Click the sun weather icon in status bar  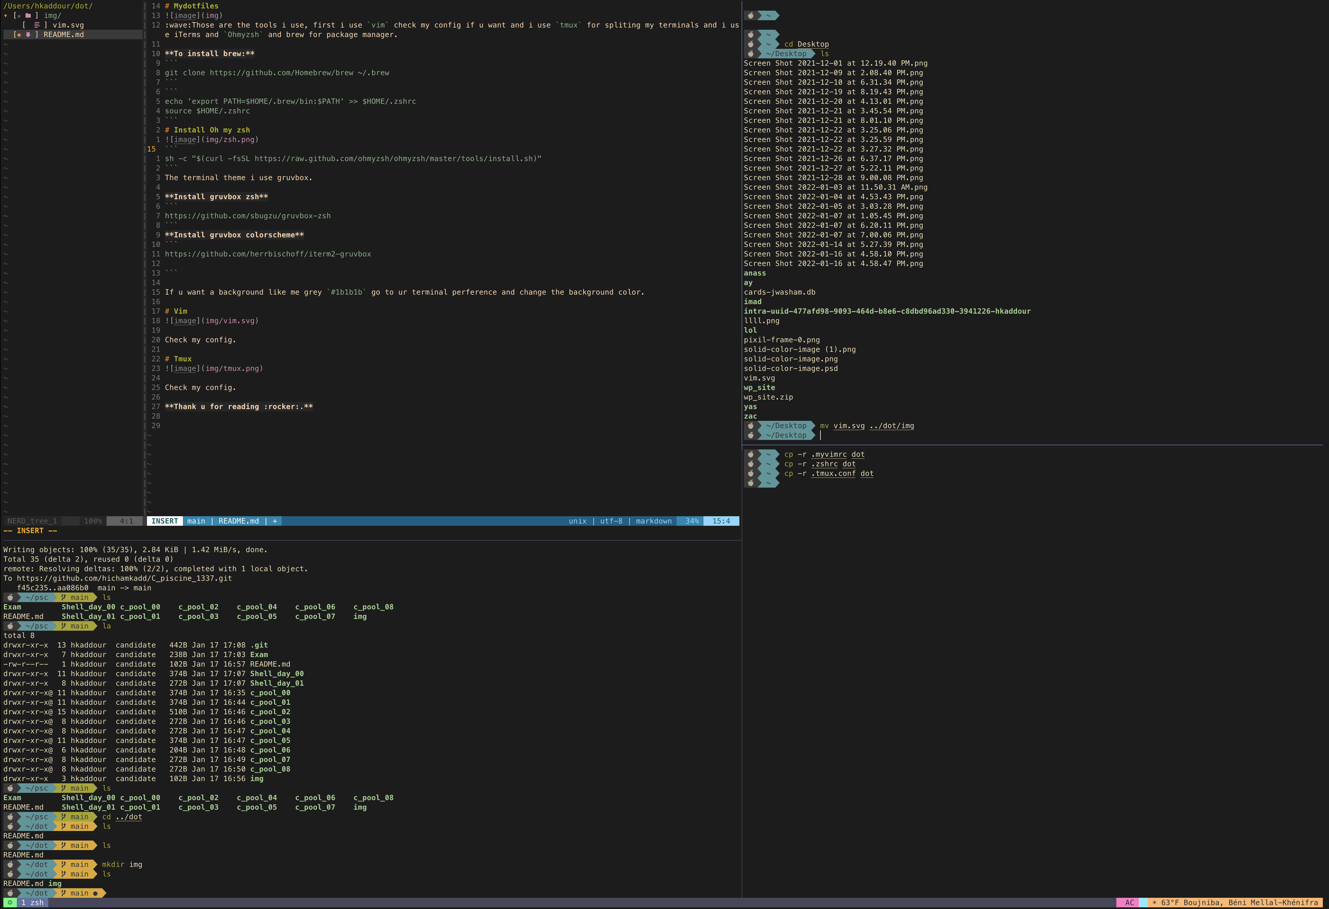(x=1154, y=903)
